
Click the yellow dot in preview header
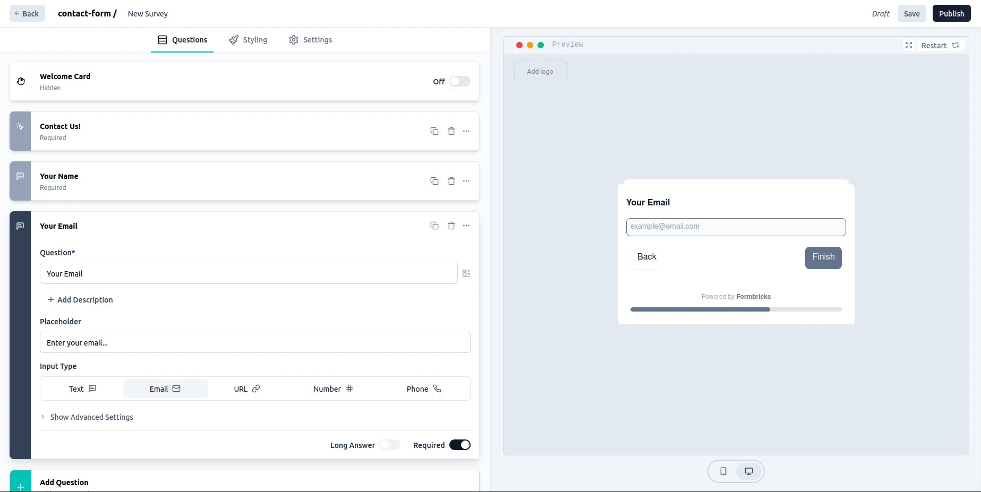click(x=530, y=45)
